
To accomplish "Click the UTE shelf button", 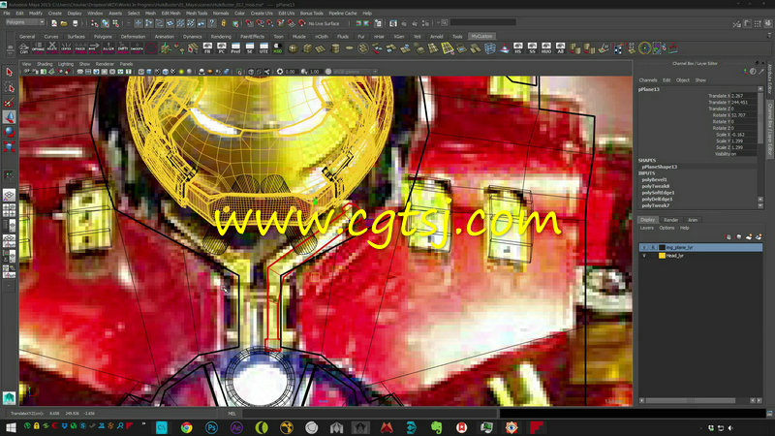I will (263, 48).
